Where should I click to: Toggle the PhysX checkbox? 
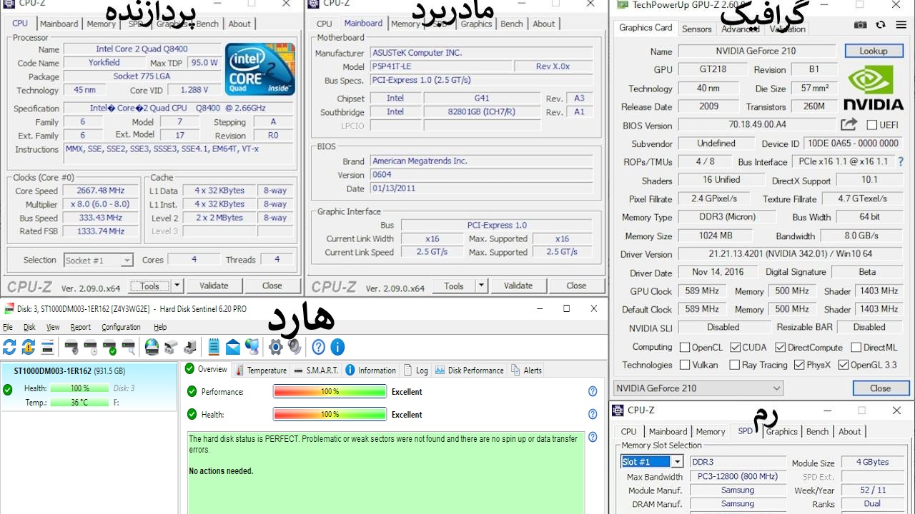tap(799, 365)
